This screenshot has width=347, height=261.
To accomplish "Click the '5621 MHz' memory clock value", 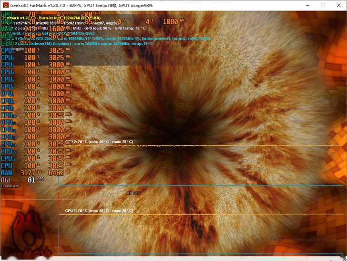I will point(60,35).
